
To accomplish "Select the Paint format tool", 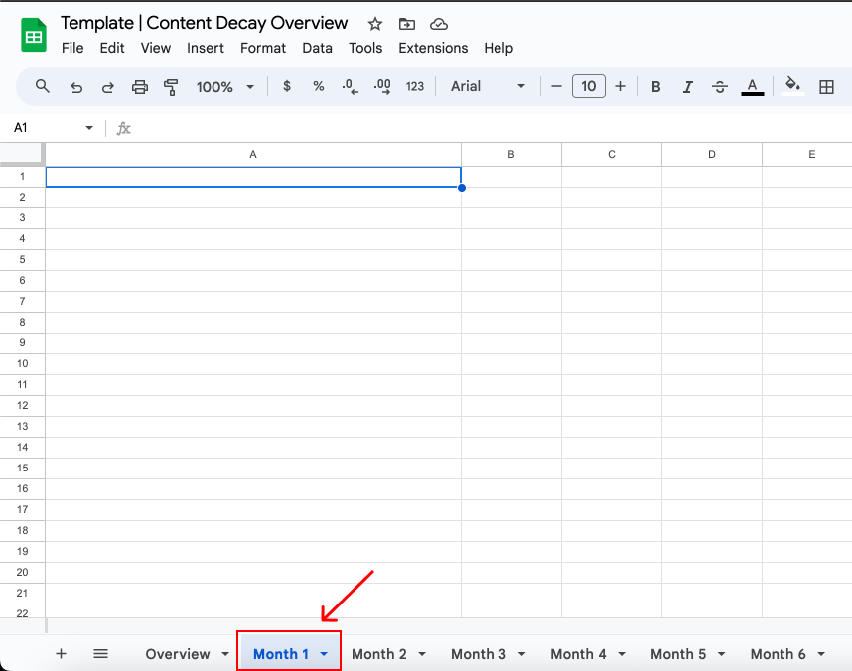I will point(170,86).
